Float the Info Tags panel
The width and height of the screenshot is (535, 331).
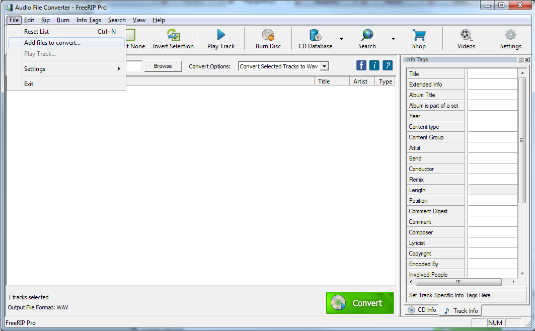(521, 60)
